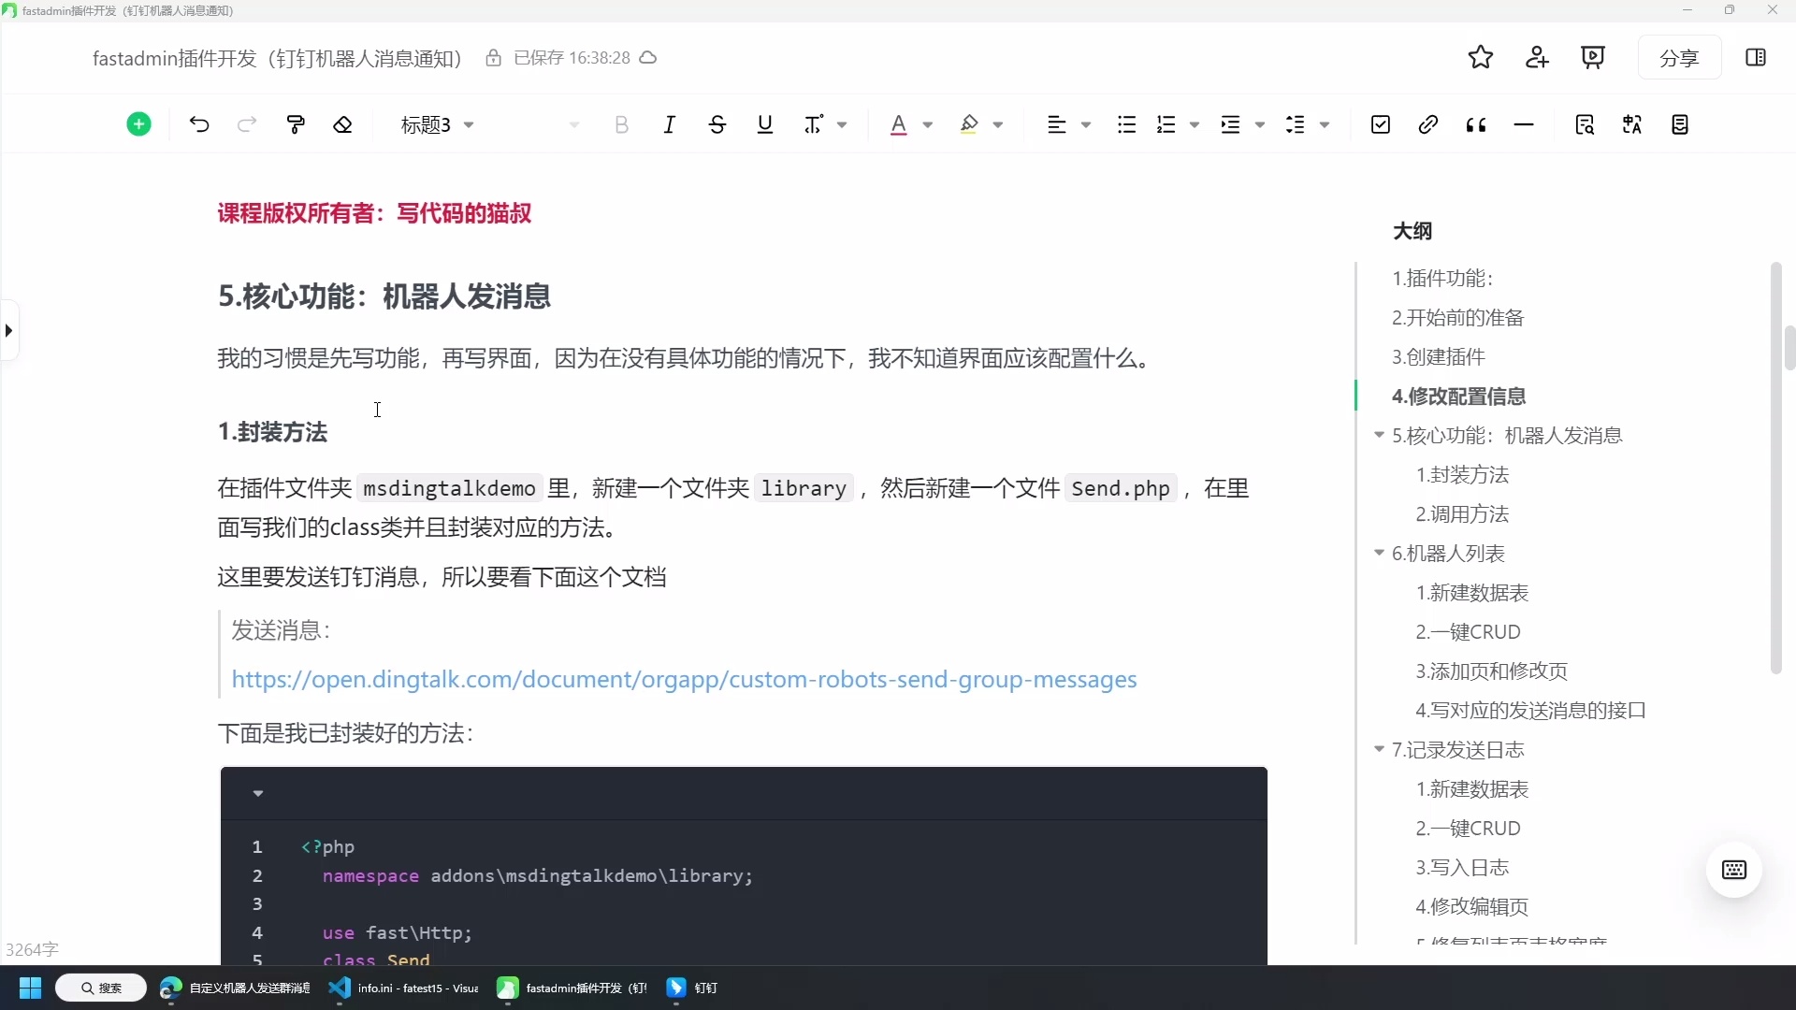Open the dingtalk robots documentation link
The height and width of the screenshot is (1010, 1796).
tap(685, 680)
